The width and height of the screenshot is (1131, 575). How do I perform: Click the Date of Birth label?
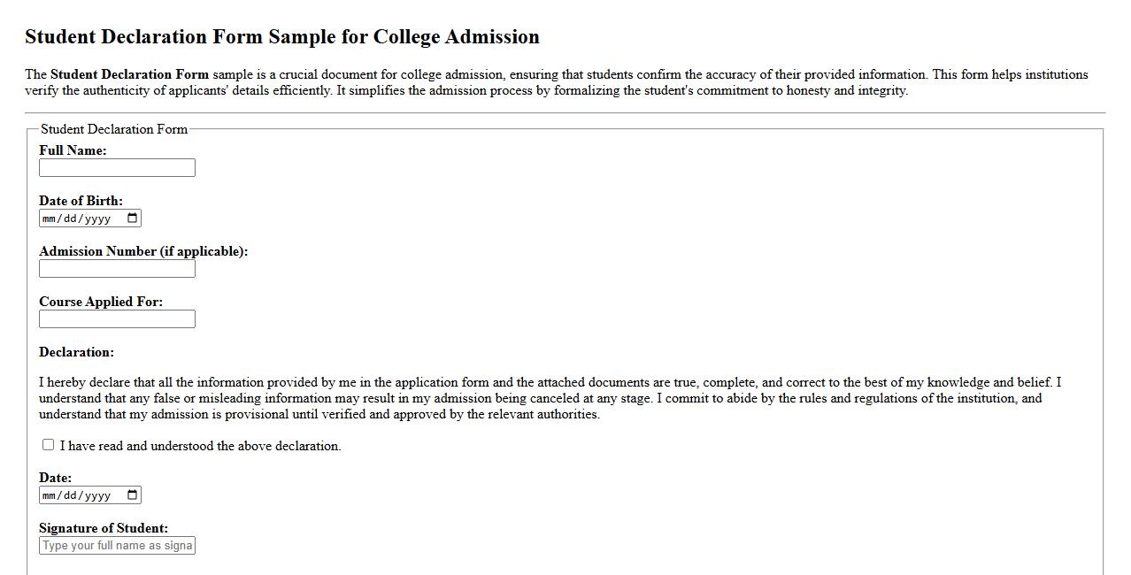(81, 201)
